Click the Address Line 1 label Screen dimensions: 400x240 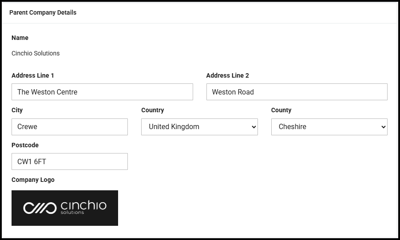point(33,75)
